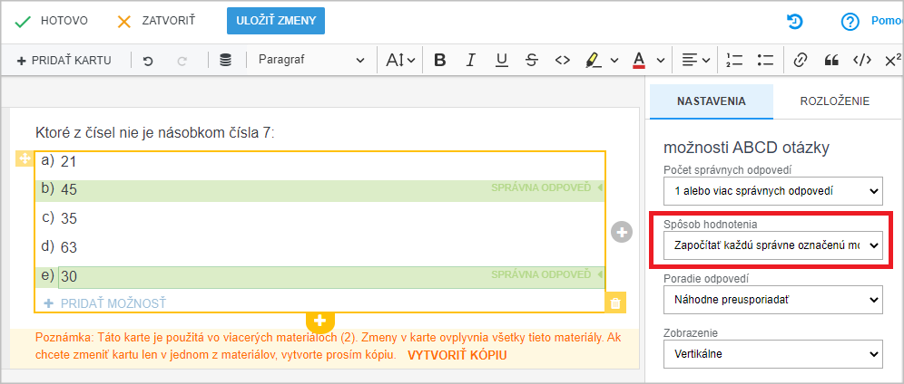Open the version history clock icon
This screenshot has width=904, height=384.
point(795,22)
